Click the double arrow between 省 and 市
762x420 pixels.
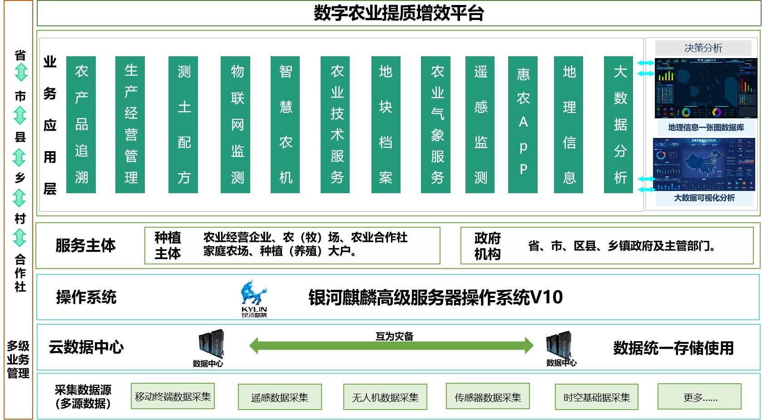coord(21,73)
